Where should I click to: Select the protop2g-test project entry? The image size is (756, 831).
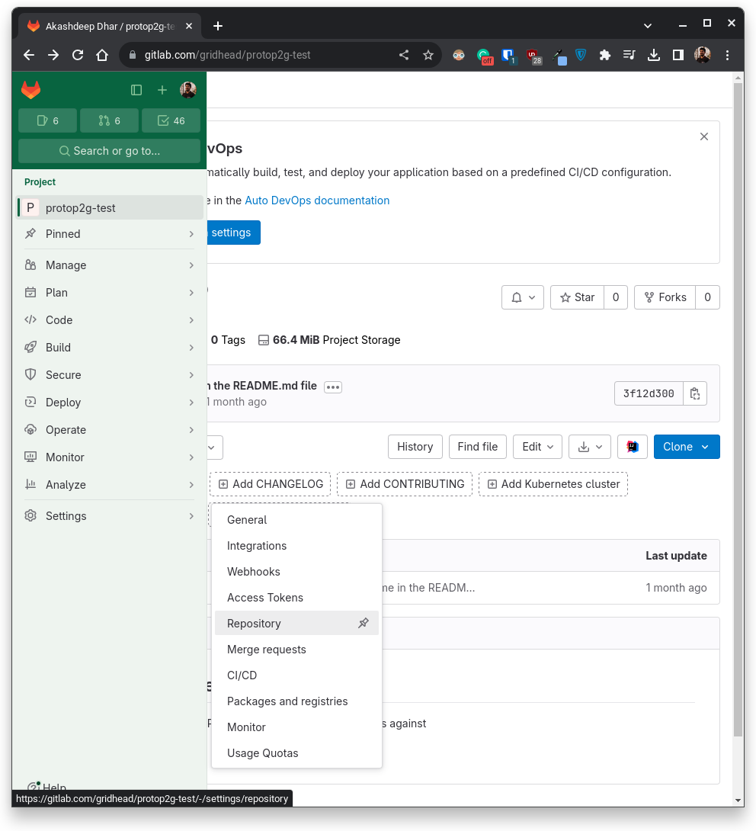[111, 207]
